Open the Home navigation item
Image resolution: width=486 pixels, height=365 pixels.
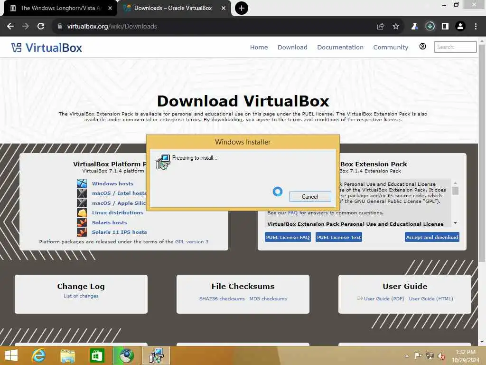259,47
